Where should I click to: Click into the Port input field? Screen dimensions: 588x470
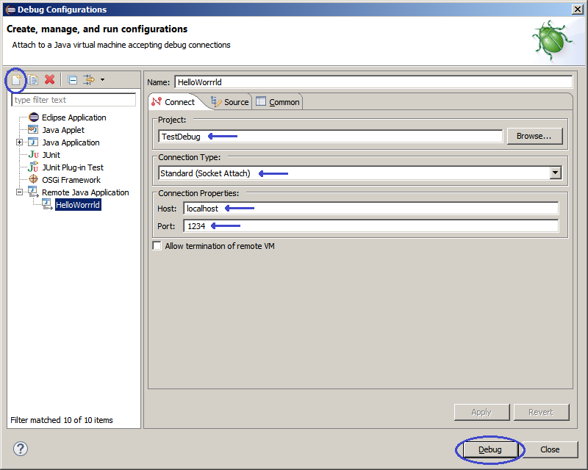[371, 226]
